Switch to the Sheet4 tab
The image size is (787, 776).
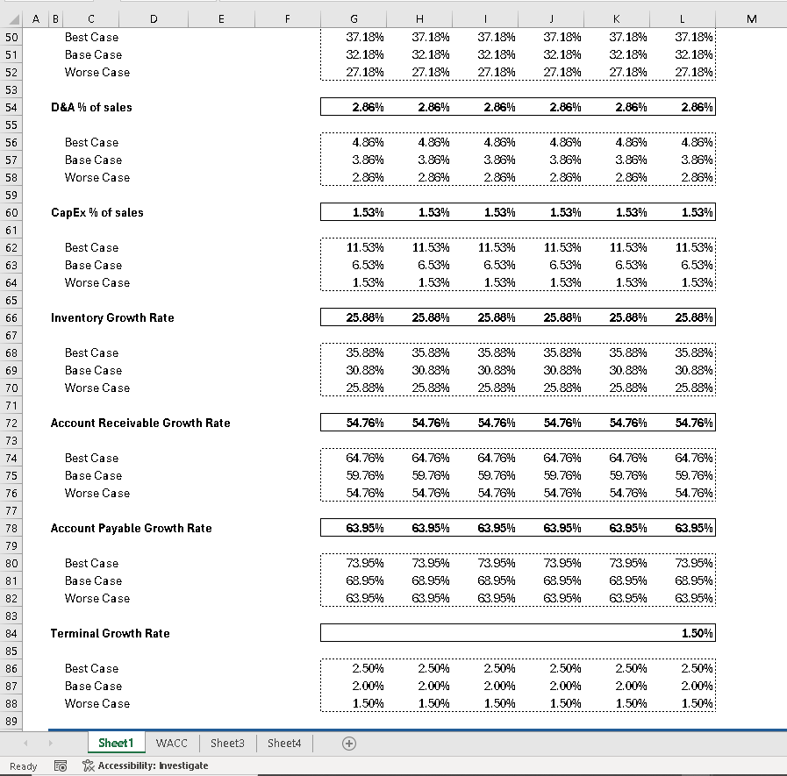pos(283,743)
